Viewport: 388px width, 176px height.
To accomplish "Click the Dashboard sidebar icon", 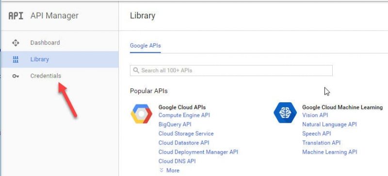I will coord(16,43).
